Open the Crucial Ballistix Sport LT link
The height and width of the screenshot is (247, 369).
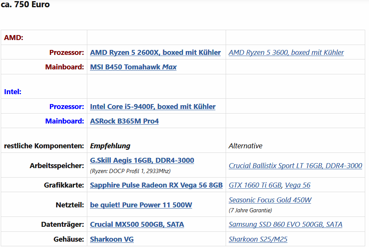point(295,165)
